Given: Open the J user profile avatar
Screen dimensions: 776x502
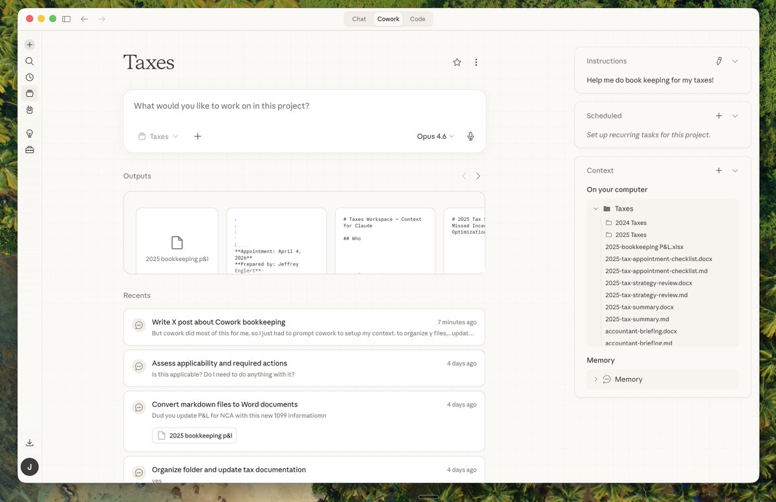Looking at the screenshot, I should 30,467.
